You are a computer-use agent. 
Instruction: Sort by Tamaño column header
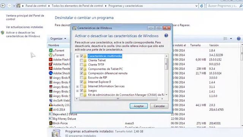195,45
